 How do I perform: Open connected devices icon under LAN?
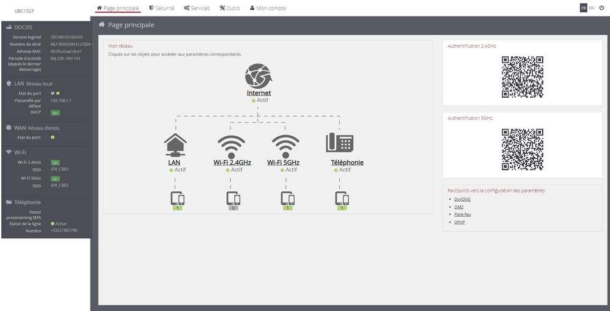point(177,199)
